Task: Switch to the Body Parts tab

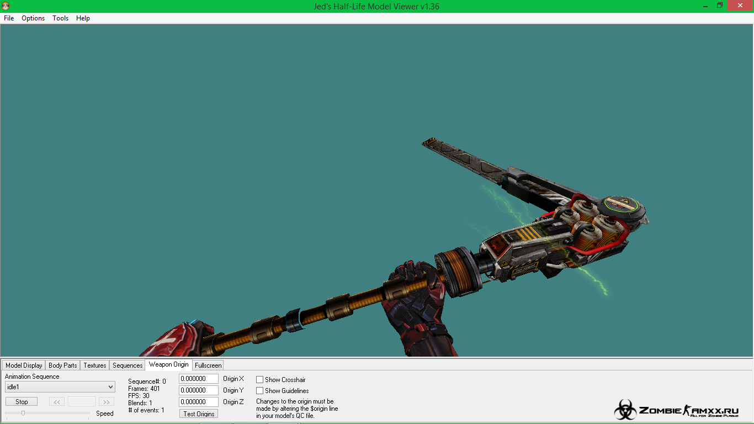Action: [x=63, y=365]
